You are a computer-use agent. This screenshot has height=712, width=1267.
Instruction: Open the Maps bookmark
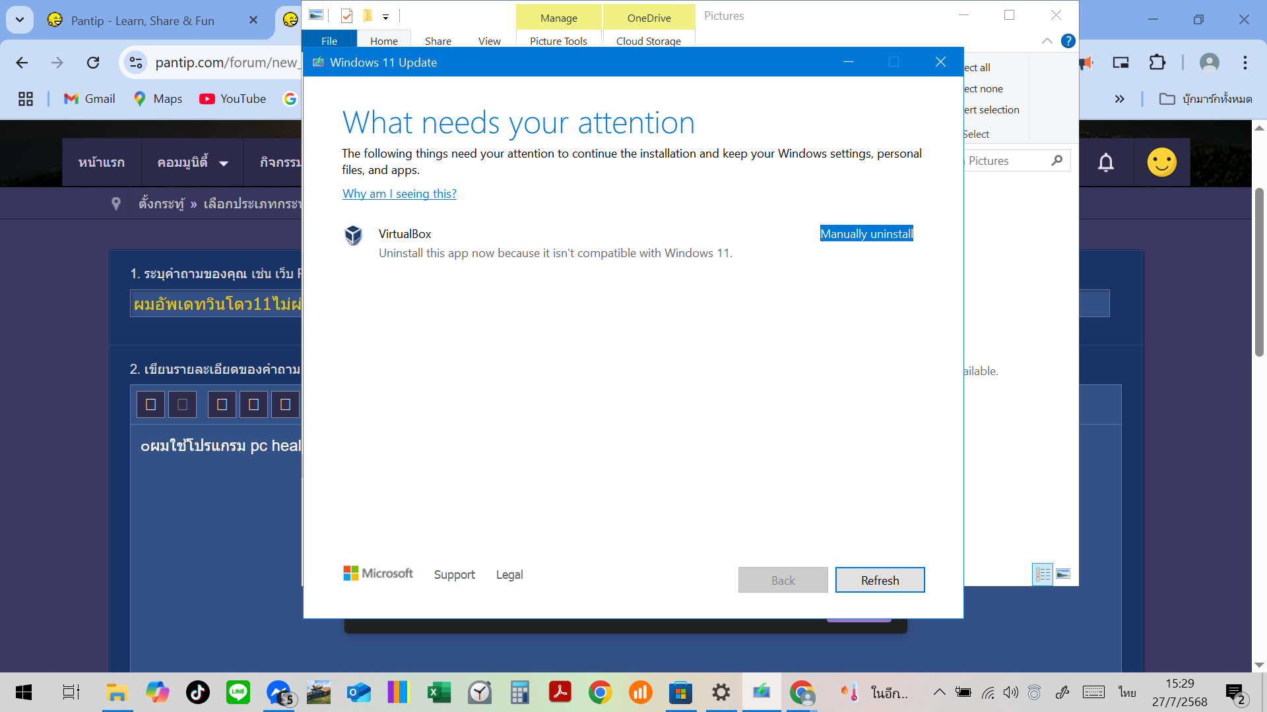[158, 99]
